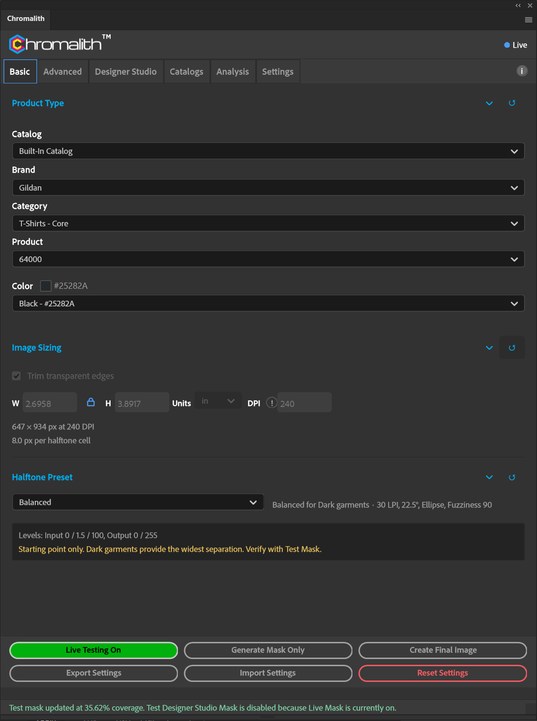The height and width of the screenshot is (721, 537).
Task: Reset the Image Sizing section
Action: coord(512,347)
